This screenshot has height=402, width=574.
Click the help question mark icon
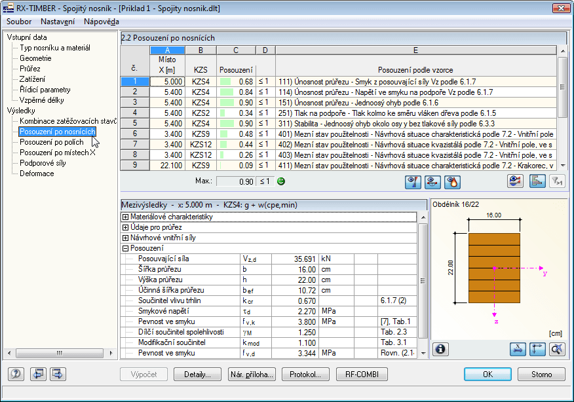pos(16,374)
